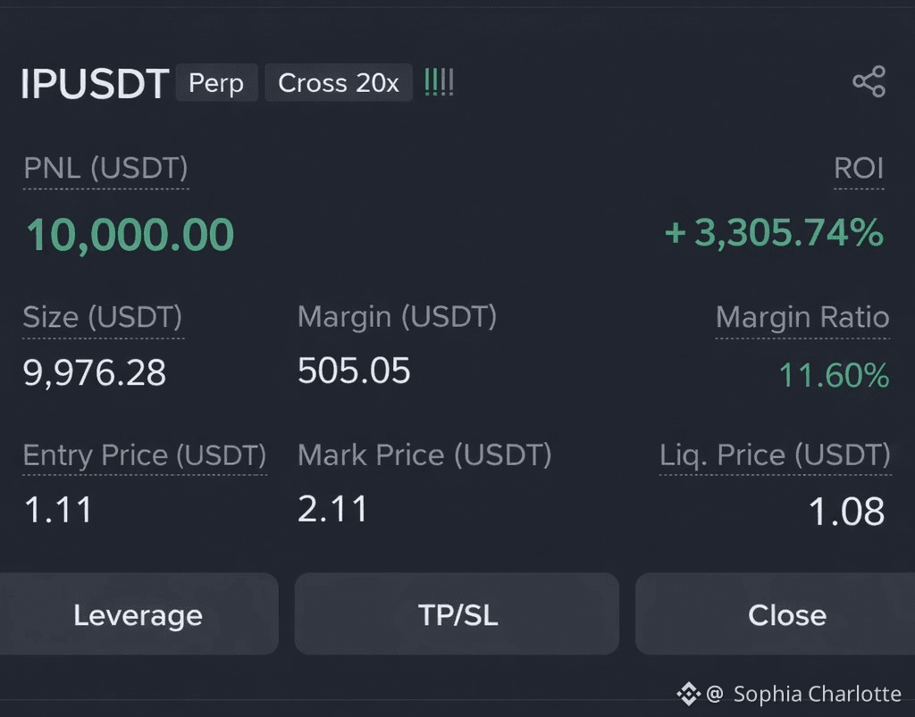
Task: Show Margin Ratio label explanation
Action: 802,318
